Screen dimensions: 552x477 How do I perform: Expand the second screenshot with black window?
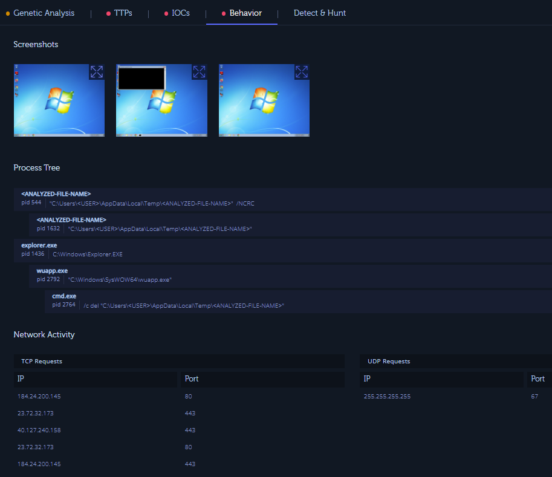pos(199,72)
